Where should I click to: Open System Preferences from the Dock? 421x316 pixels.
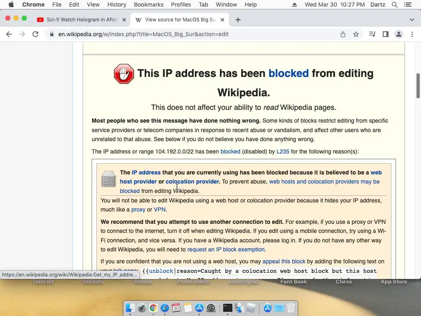(211, 308)
